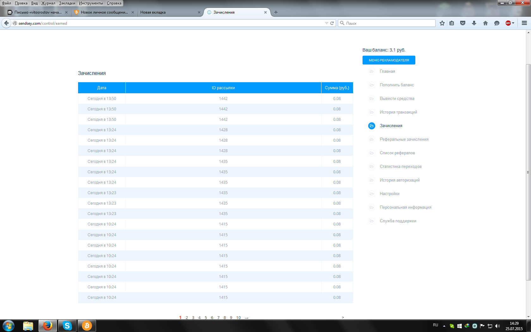Open Список рефералов link
531x332 pixels.
[397, 153]
